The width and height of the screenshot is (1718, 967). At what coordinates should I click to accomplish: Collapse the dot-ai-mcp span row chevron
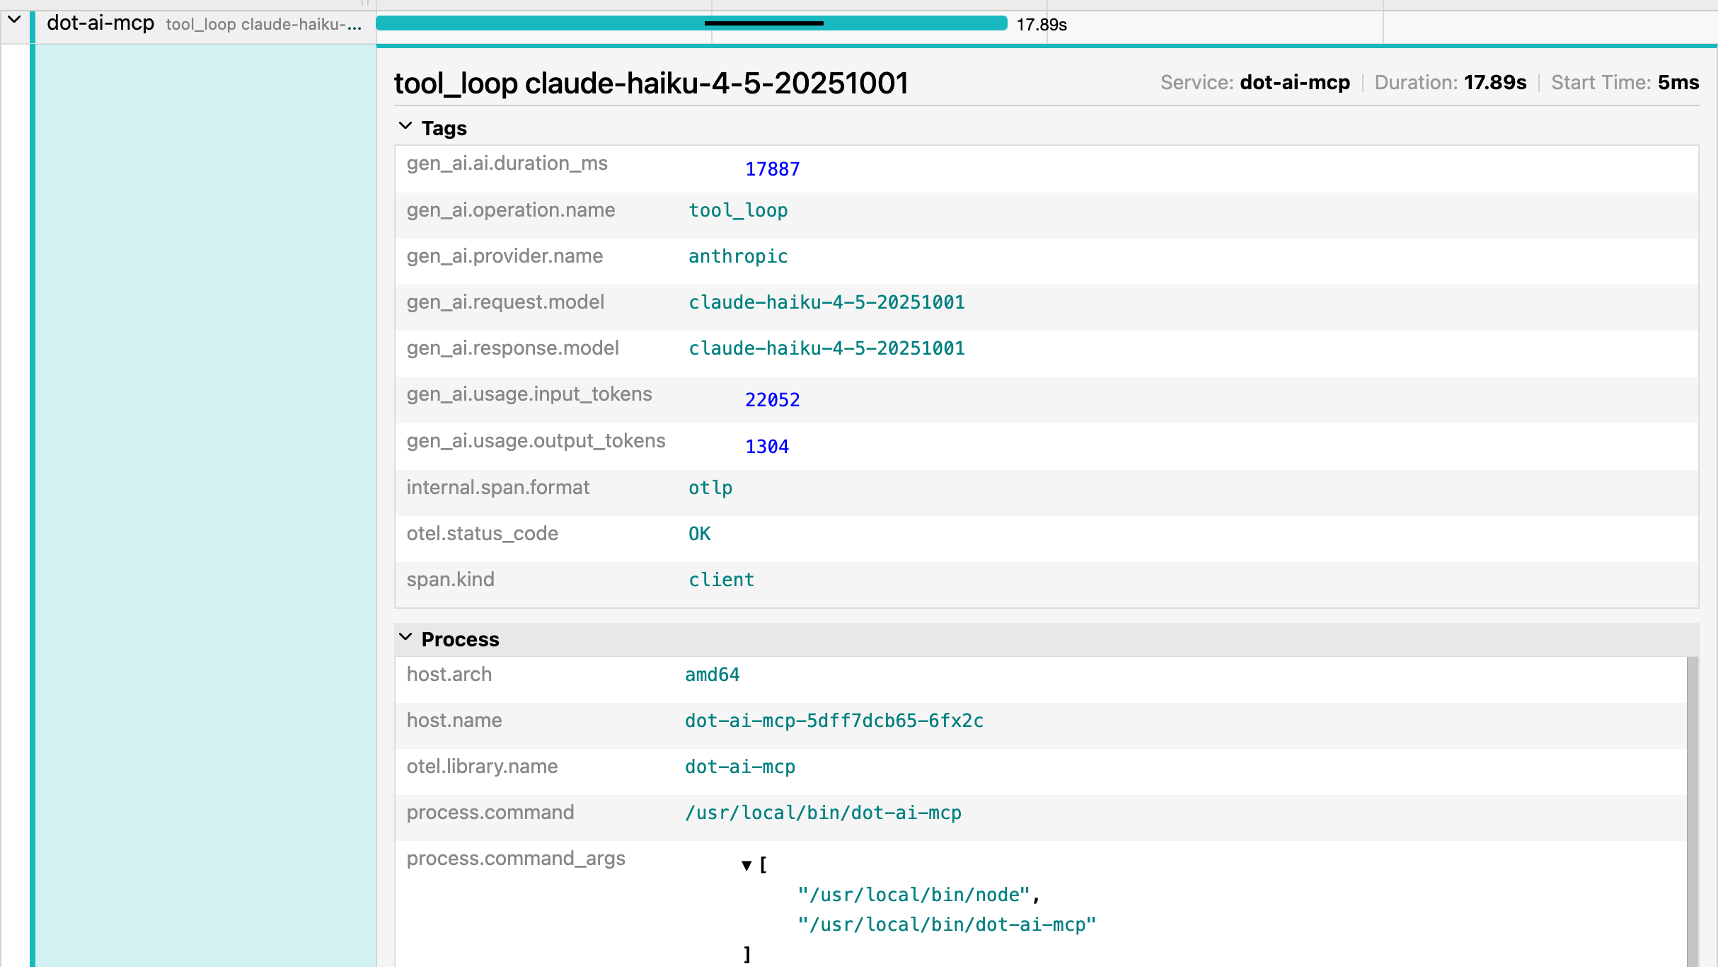(14, 21)
